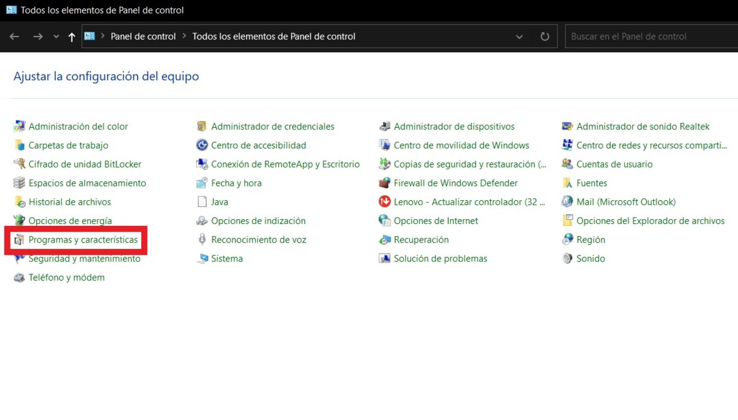Go forward with the forward arrow
The width and height of the screenshot is (738, 420).
38,37
